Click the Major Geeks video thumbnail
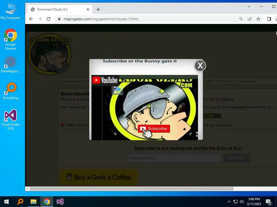This screenshot has height=207, width=277. 145,108
